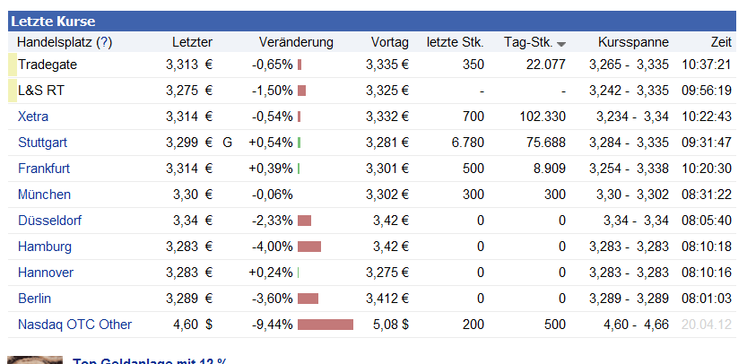Open the (?) help next to Handelsplatz
The image size is (747, 364).
(104, 42)
